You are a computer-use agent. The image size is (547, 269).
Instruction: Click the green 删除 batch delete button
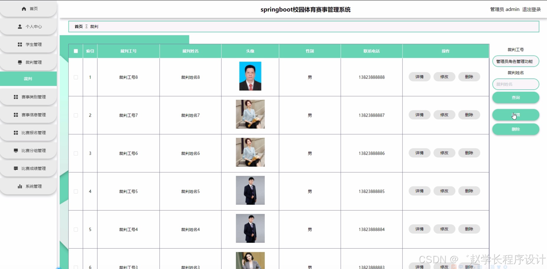[516, 129]
